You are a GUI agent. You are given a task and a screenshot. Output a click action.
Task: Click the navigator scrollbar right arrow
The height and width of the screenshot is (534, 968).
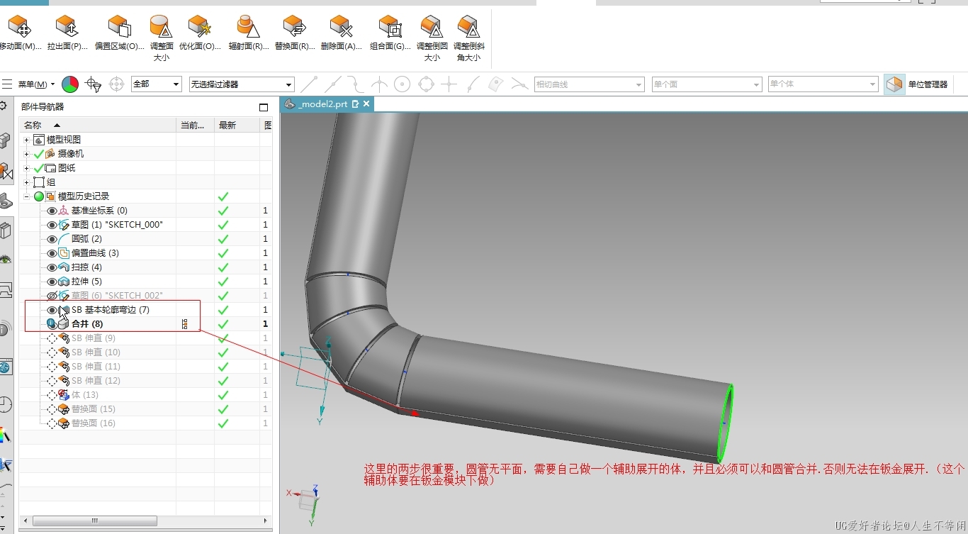point(266,521)
